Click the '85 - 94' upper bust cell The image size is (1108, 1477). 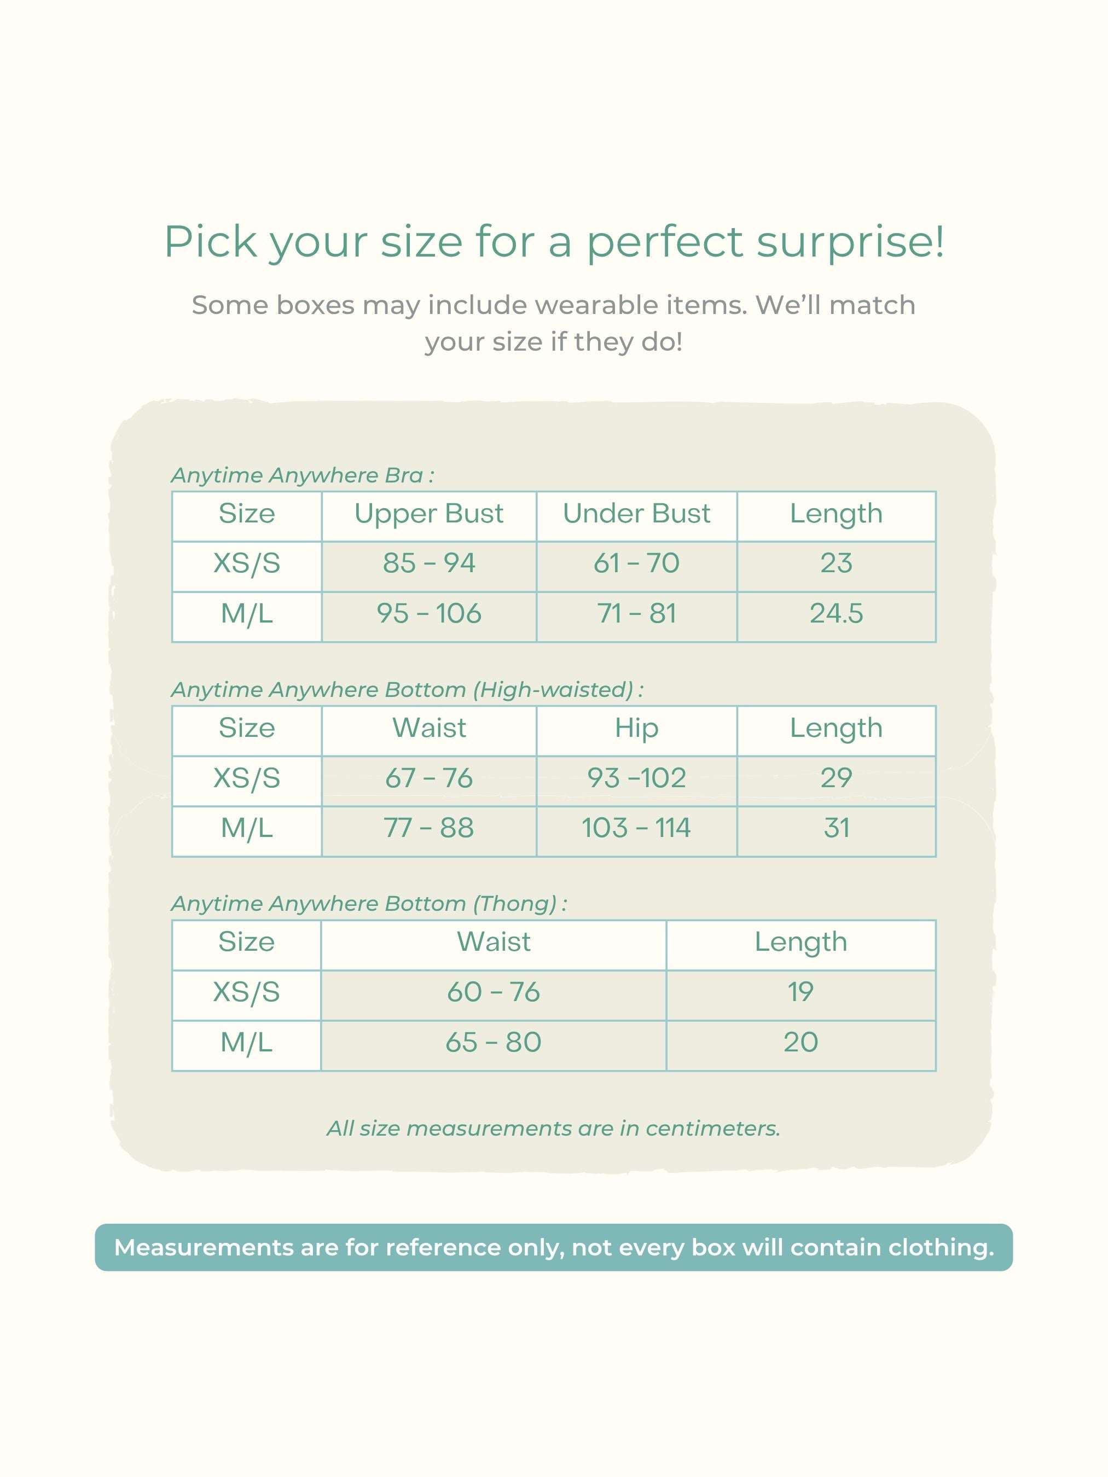click(x=429, y=563)
